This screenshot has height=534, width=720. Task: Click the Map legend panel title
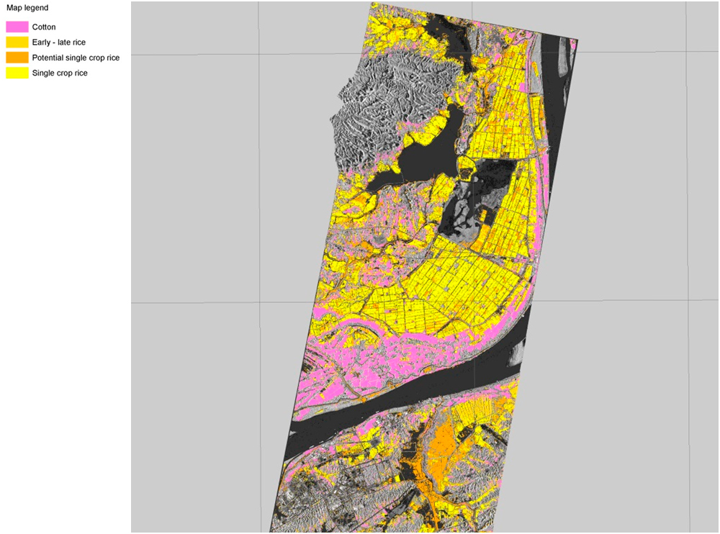pyautogui.click(x=29, y=7)
